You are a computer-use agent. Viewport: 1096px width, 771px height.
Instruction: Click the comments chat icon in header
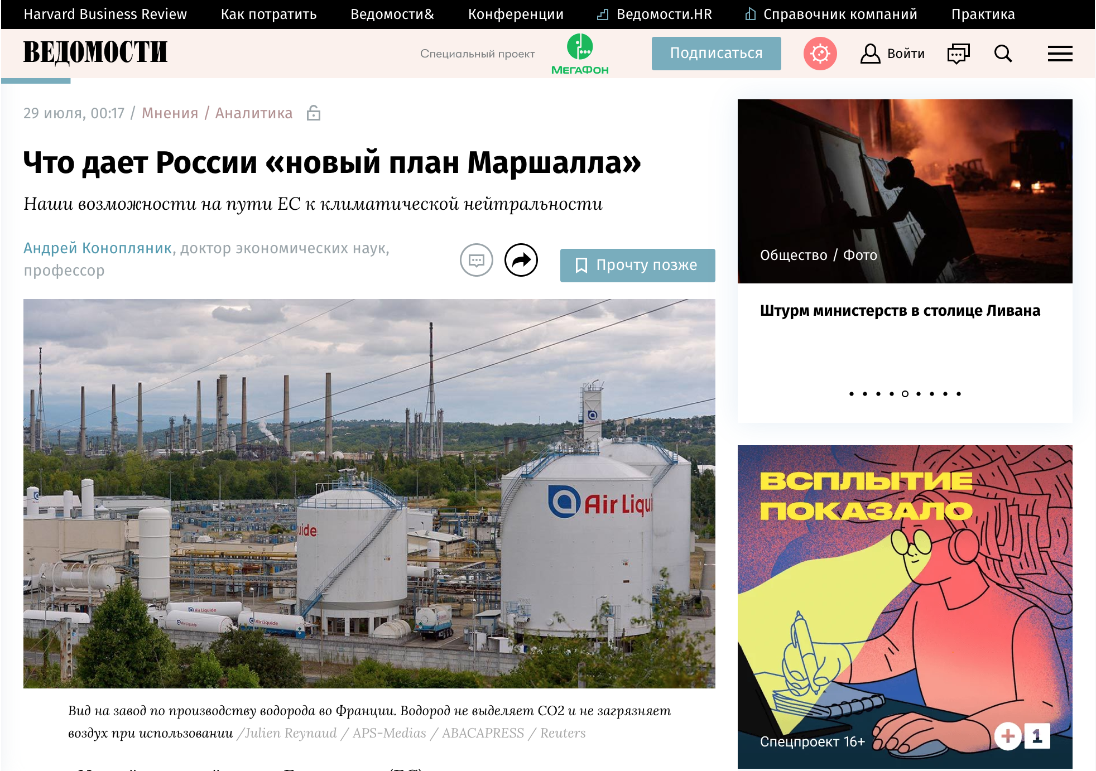[x=958, y=54]
